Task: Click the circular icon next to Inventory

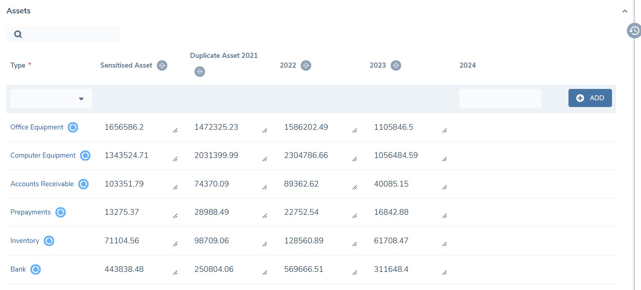Action: 49,241
